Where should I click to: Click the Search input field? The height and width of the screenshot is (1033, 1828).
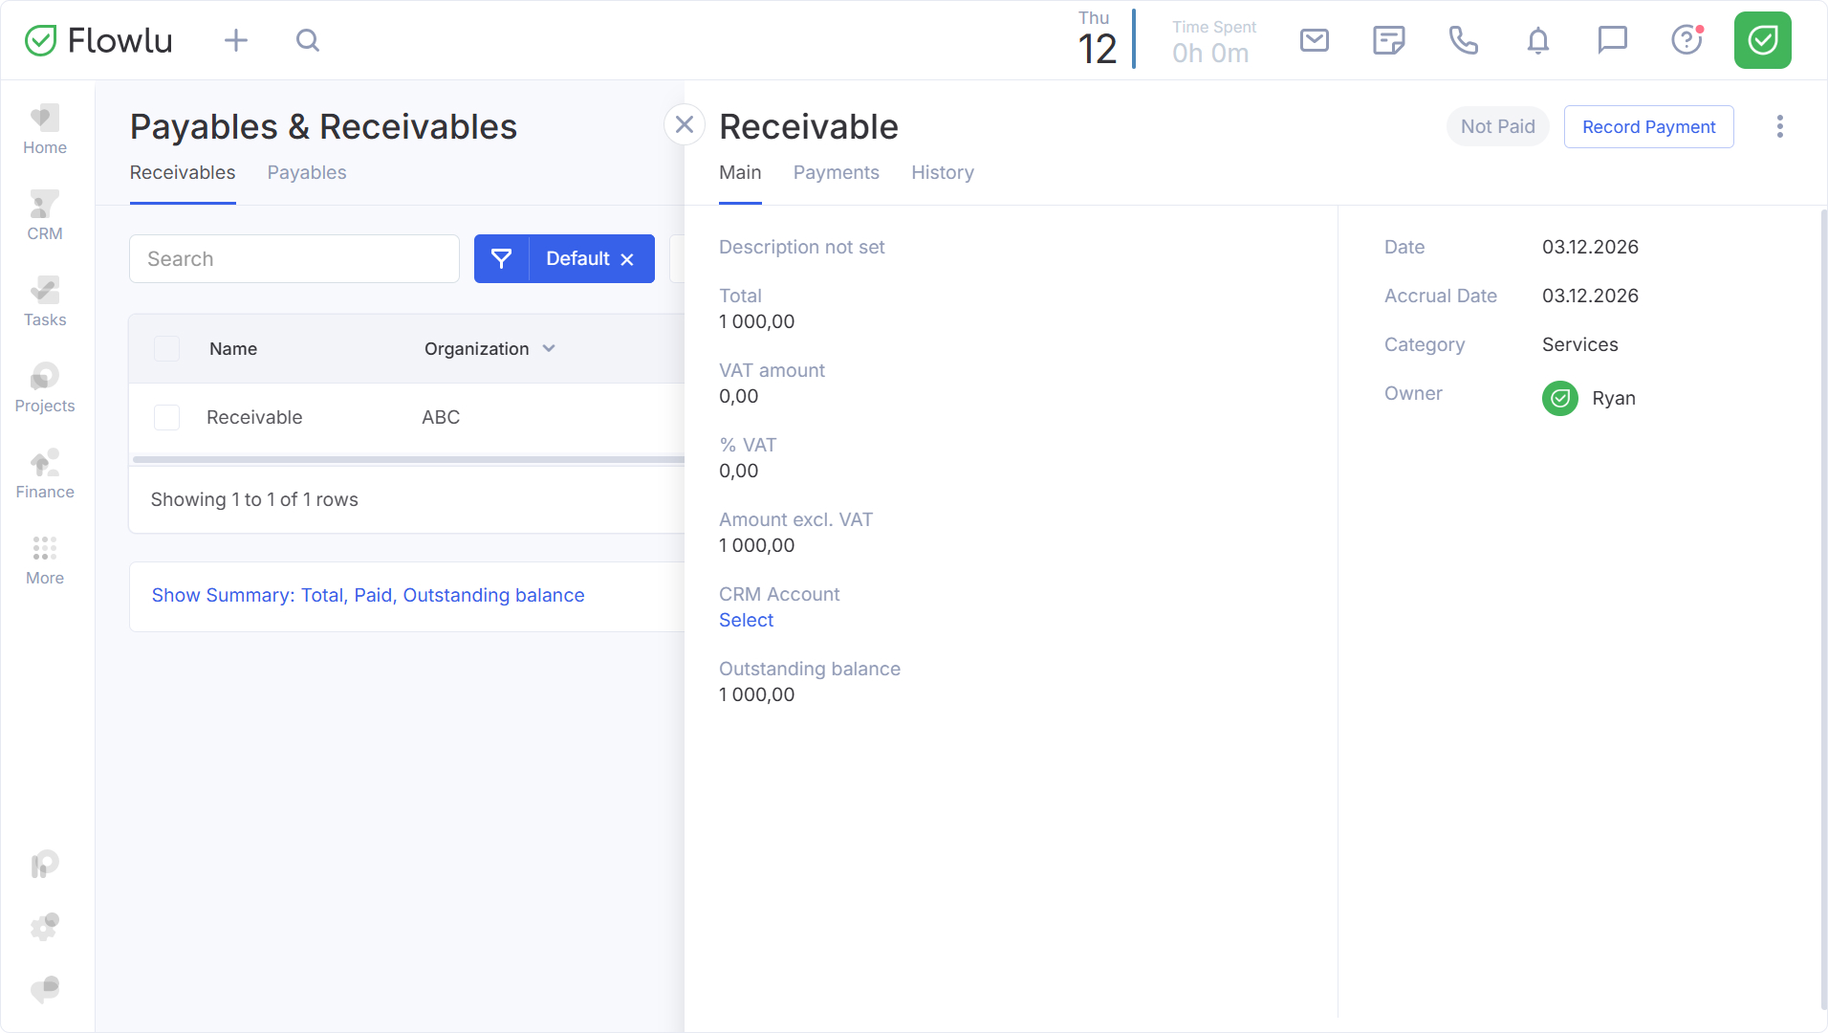point(294,259)
